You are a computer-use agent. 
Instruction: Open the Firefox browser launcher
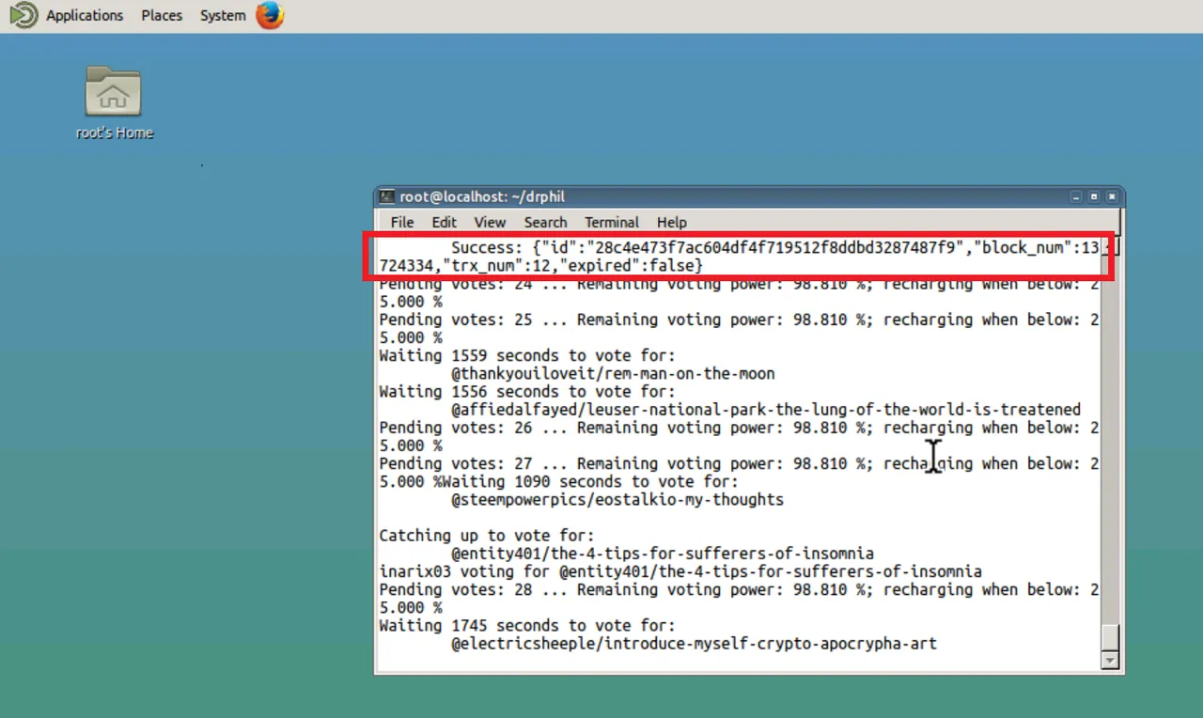270,15
